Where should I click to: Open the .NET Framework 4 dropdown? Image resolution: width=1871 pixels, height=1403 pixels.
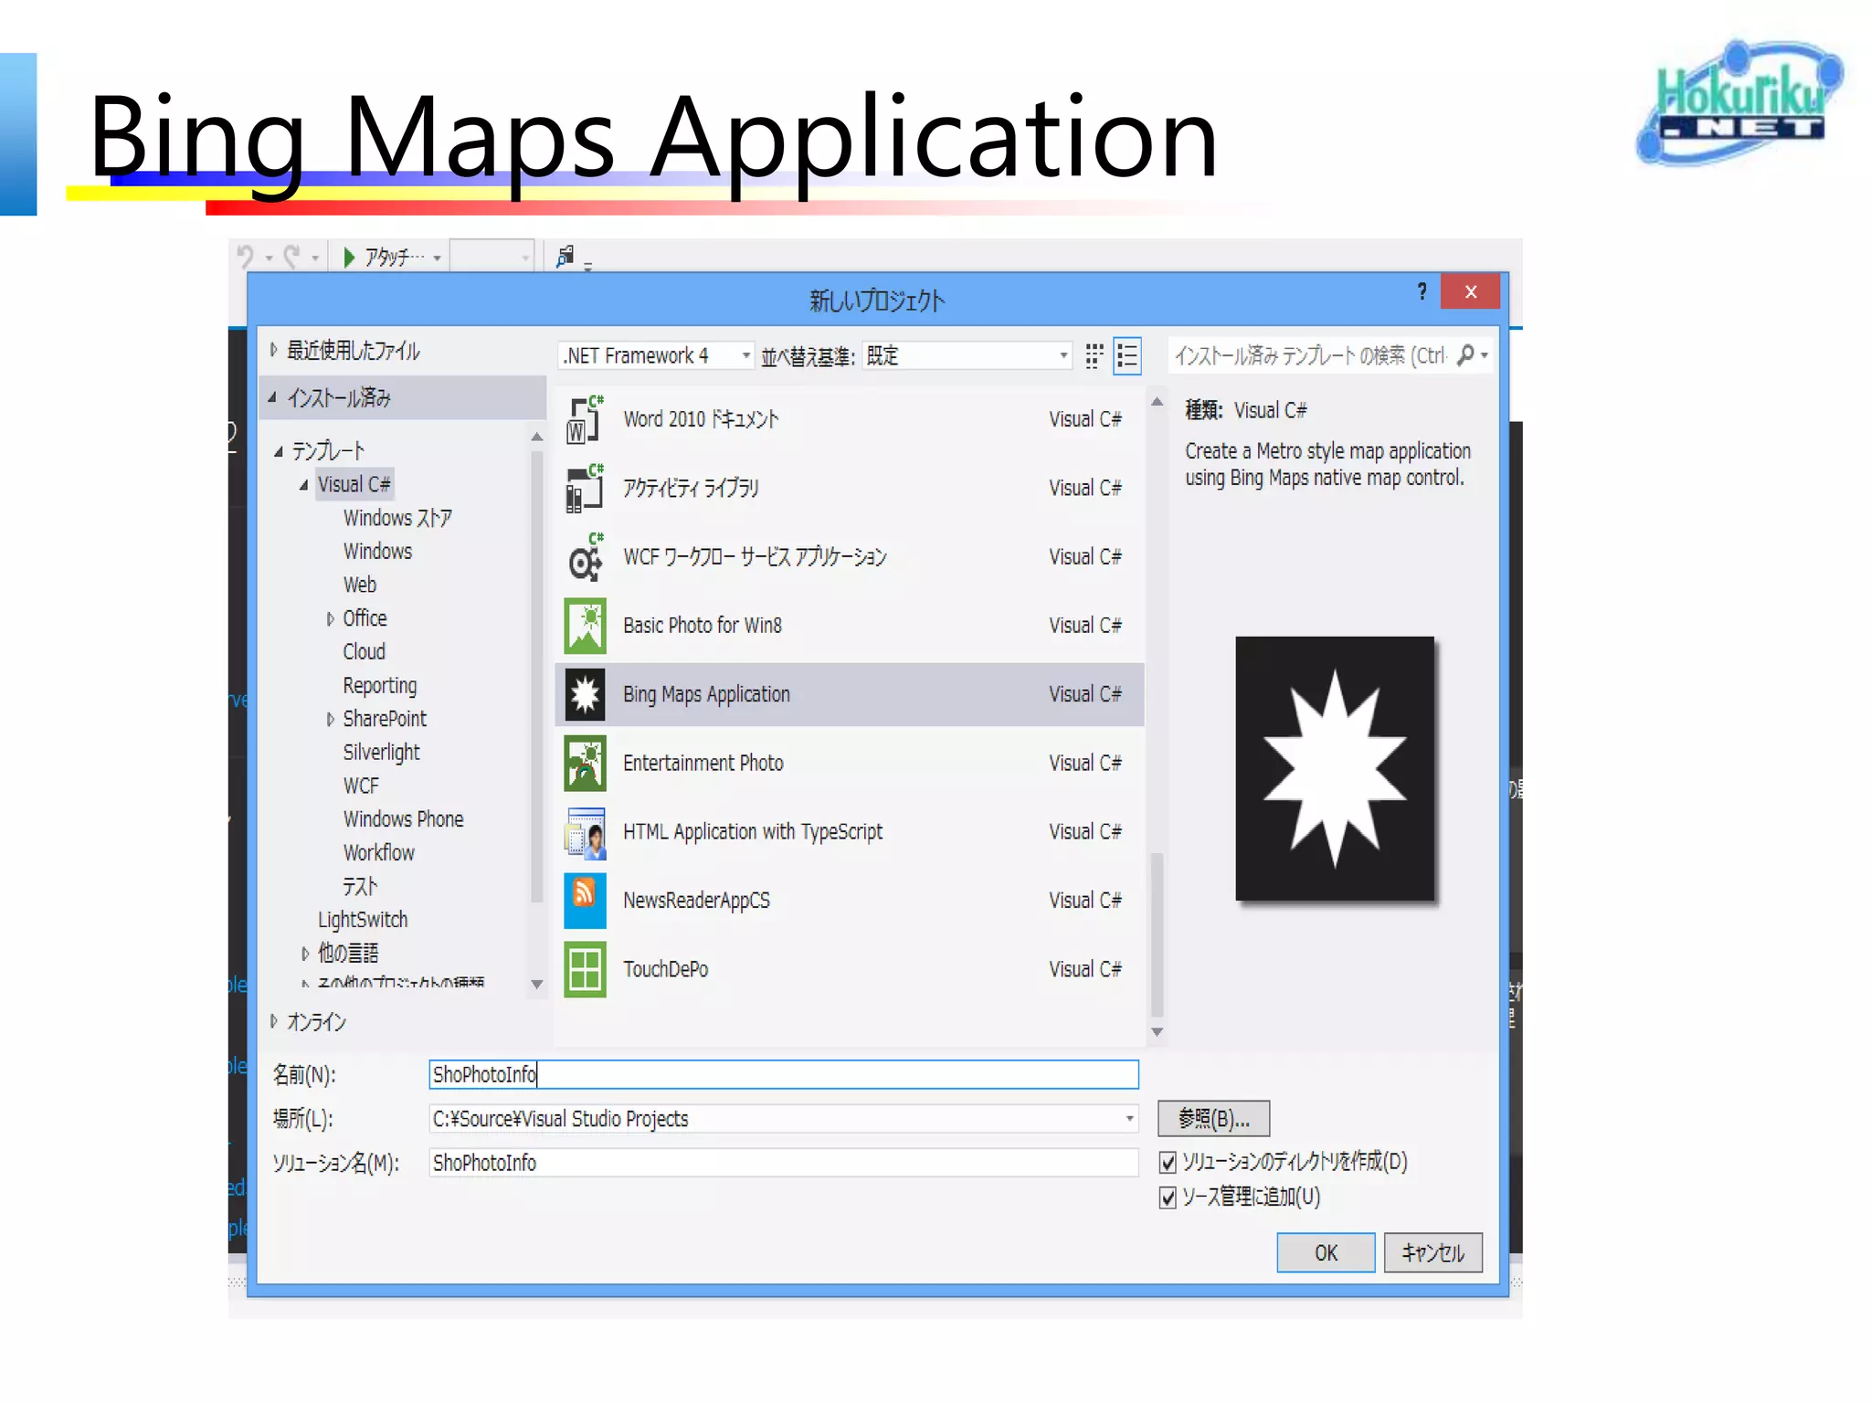656,356
